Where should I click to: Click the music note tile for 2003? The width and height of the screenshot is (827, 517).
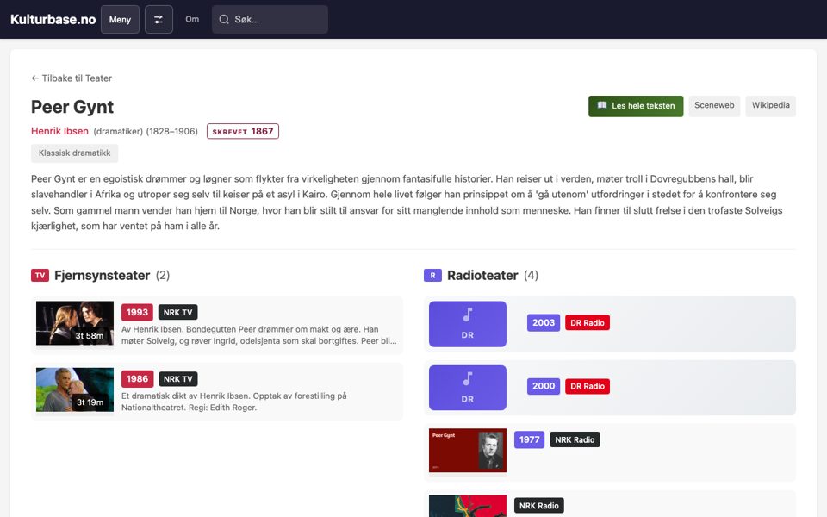[x=467, y=324]
